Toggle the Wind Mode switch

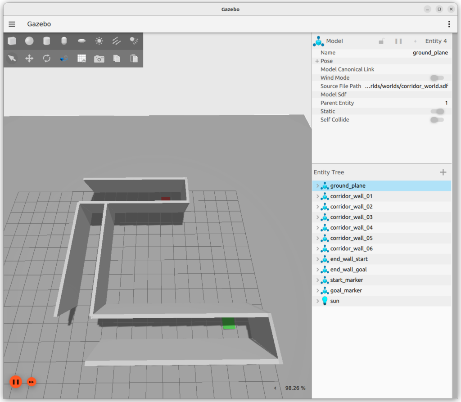(437, 77)
